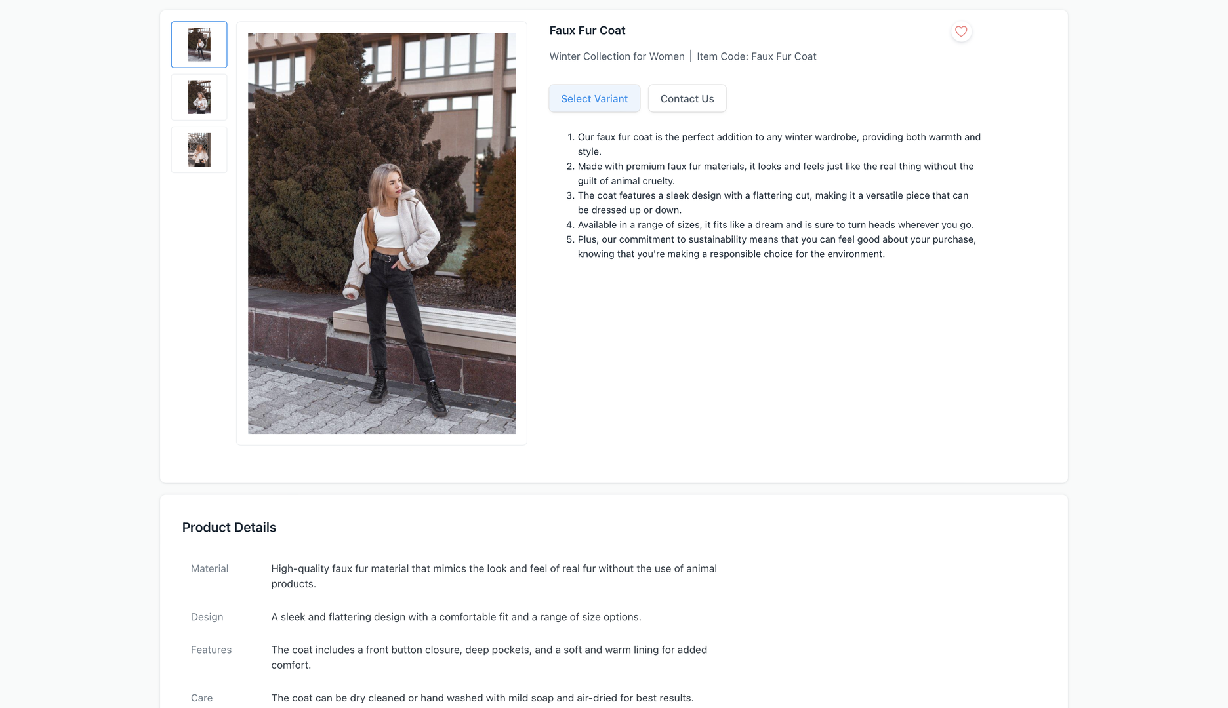1228x708 pixels.
Task: Open the Contact Us button
Action: point(687,98)
